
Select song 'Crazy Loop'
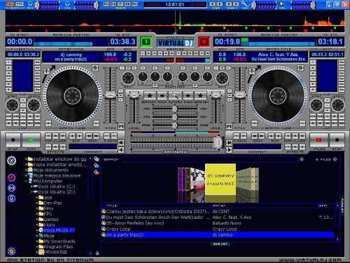coord(218,229)
